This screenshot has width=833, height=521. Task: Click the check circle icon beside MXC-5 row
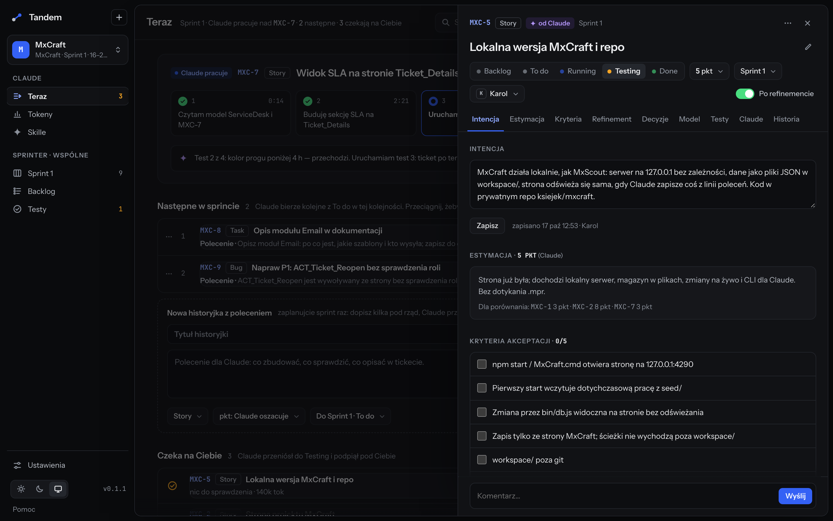[x=172, y=485]
